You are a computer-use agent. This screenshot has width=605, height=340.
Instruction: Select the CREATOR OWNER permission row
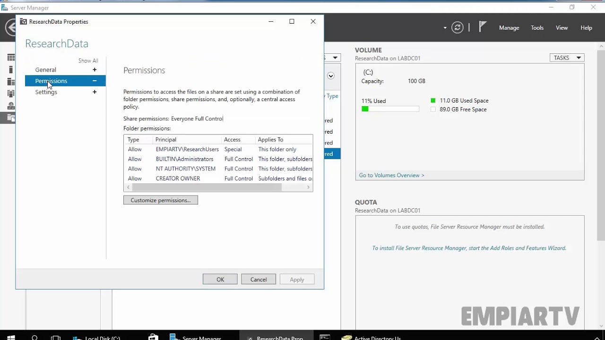[218, 178]
